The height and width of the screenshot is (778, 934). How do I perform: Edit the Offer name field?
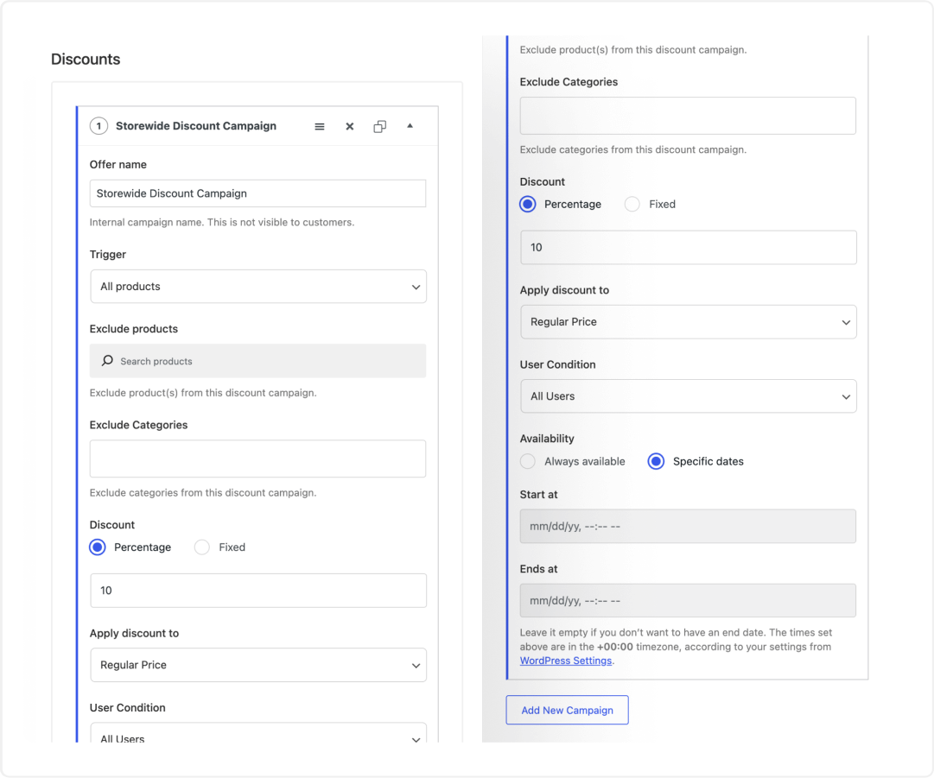tap(258, 193)
